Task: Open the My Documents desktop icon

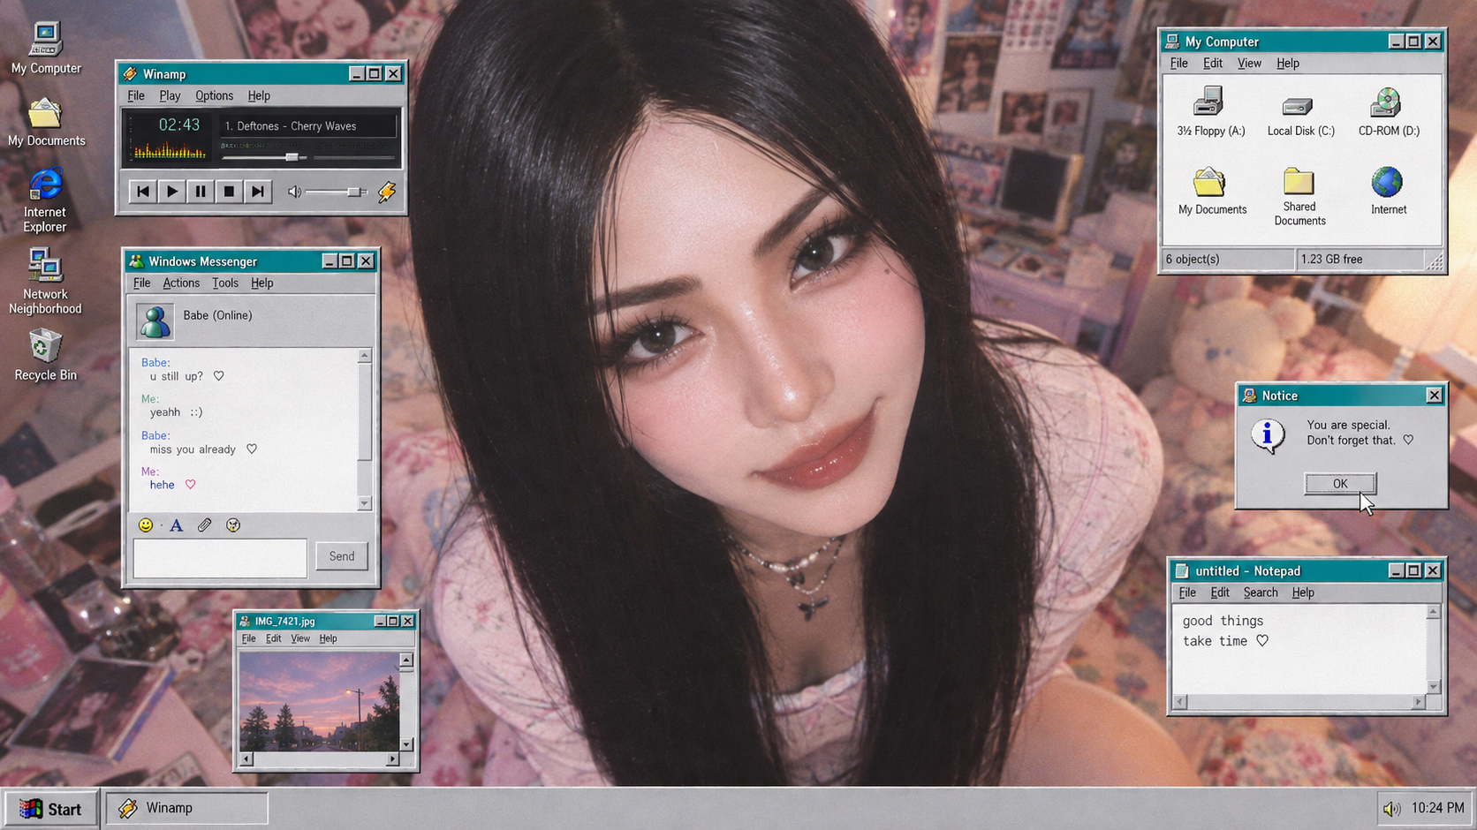Action: pyautogui.click(x=46, y=122)
